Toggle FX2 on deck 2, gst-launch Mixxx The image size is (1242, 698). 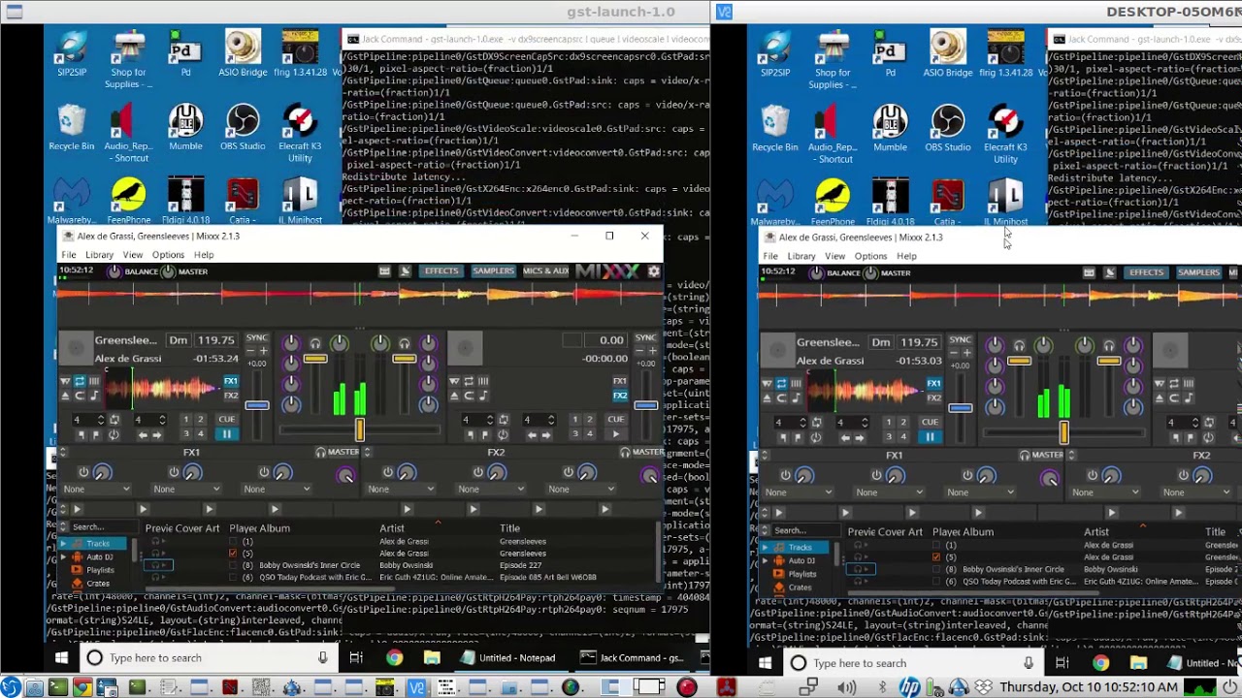pyautogui.click(x=620, y=395)
